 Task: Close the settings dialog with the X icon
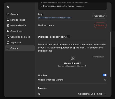click(8, 7)
